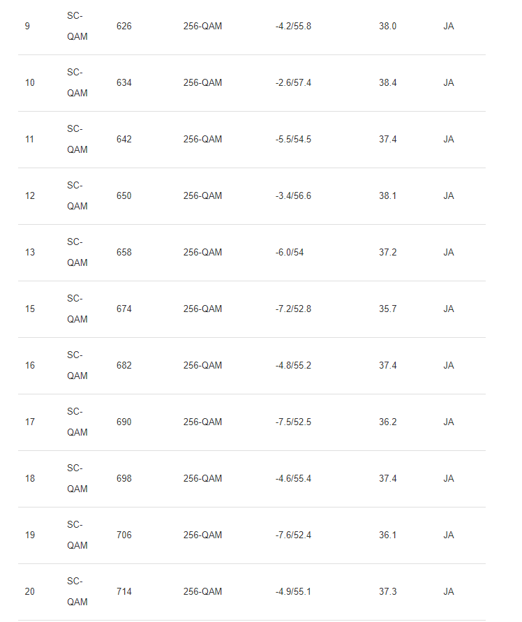Click the -4.2/55.8 power level cell

(x=293, y=26)
